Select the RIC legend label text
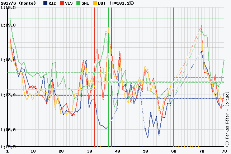The width and height of the screenshot is (231, 154). 52,3
